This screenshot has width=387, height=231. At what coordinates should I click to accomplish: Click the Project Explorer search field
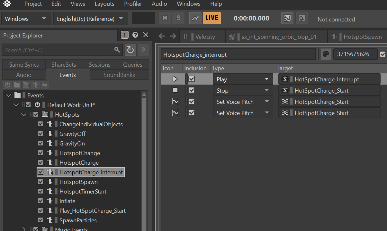[x=62, y=50]
